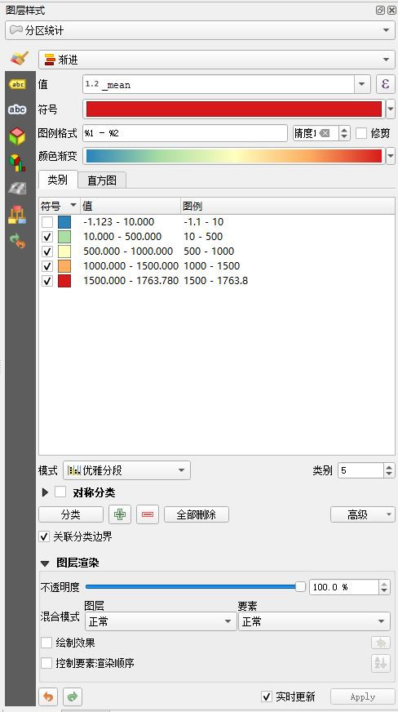Disable the 实时更新 live update checkbox
The width and height of the screenshot is (398, 712).
point(267,696)
